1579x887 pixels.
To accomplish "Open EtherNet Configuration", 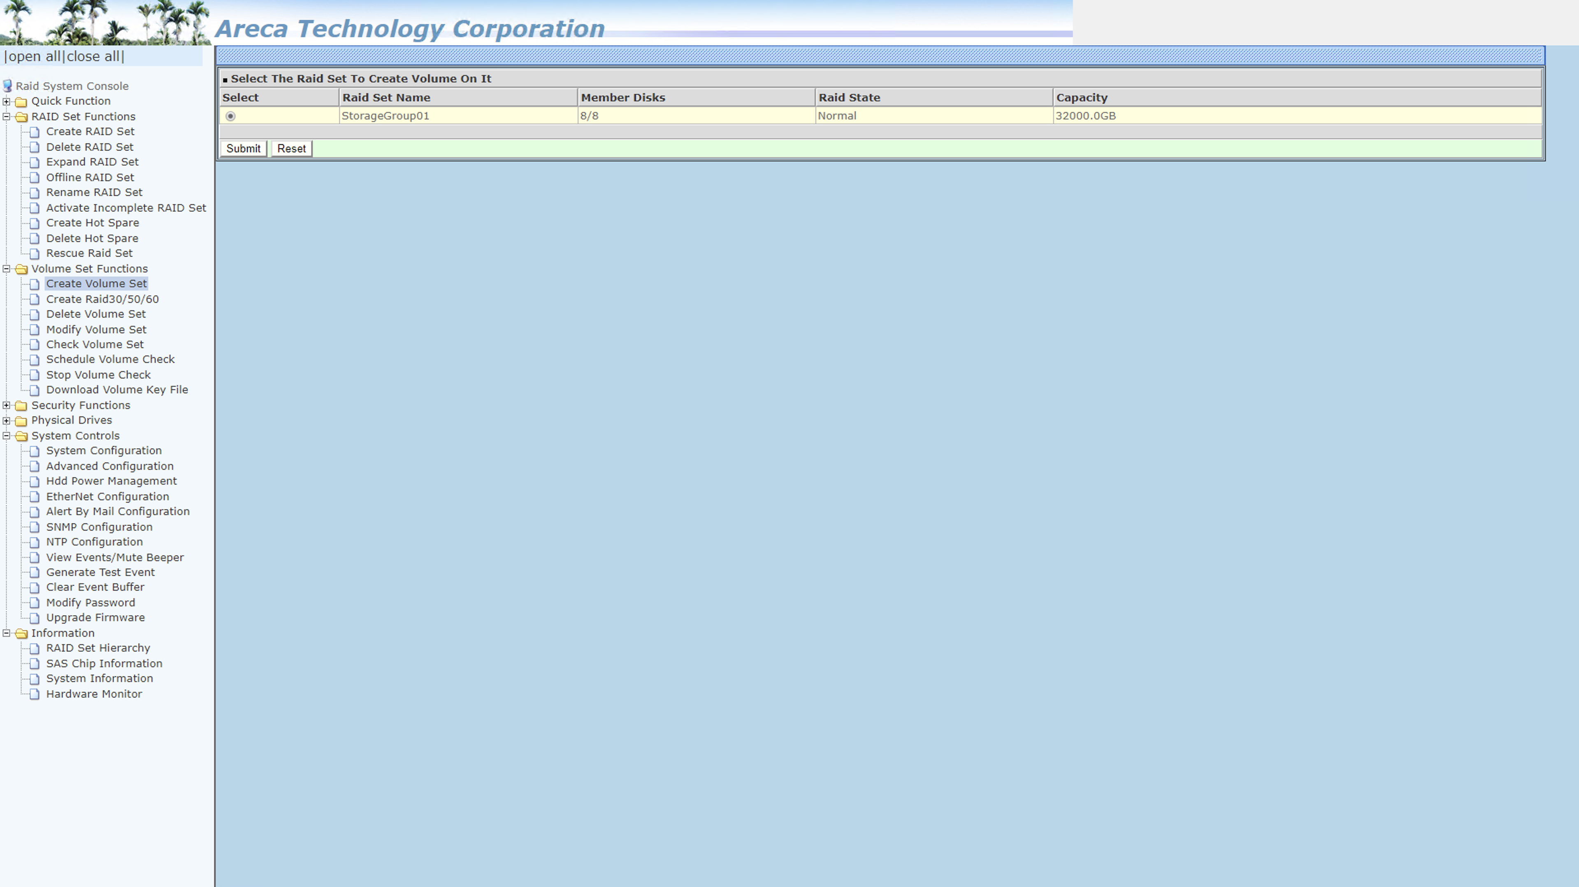I will 108,497.
